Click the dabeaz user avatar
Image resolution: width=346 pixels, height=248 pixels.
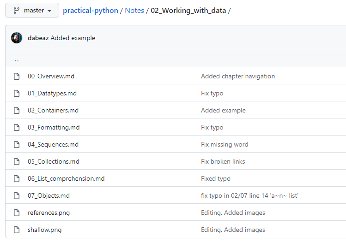[17, 38]
